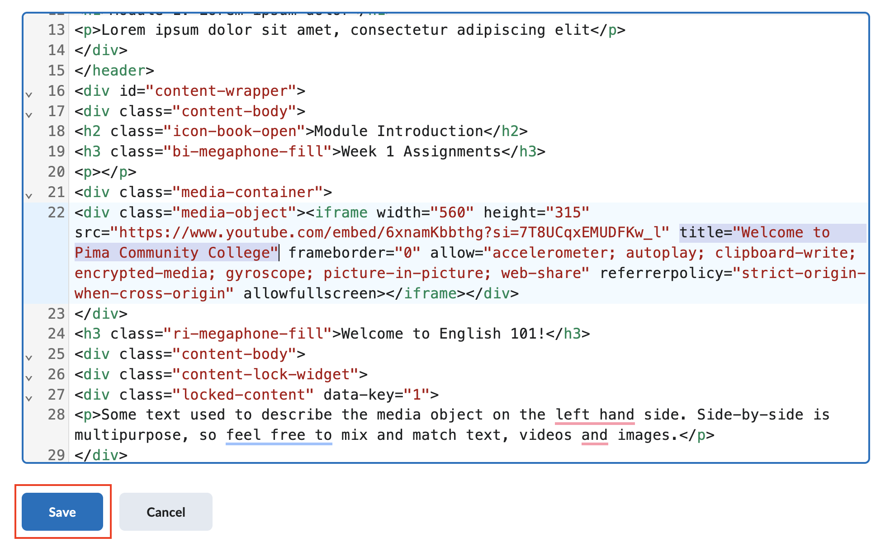Select line number 18 in the gutter
Image resolution: width=890 pixels, height=547 pixels.
[57, 131]
